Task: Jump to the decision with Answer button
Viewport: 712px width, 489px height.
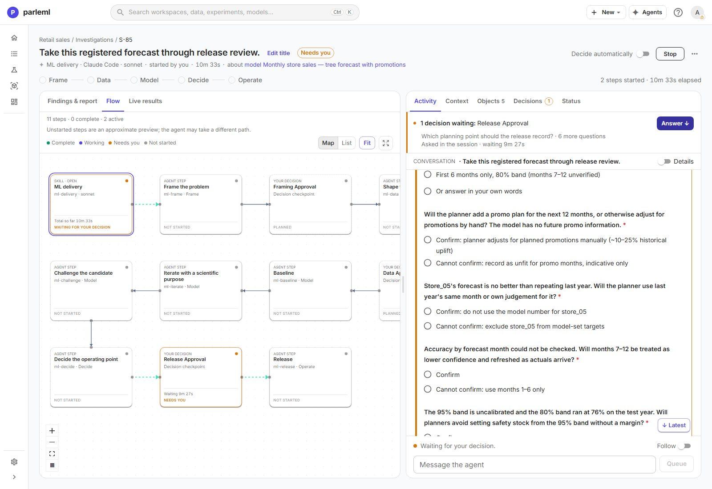Action: 675,124
